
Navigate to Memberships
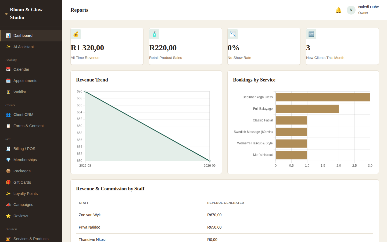tap(31, 160)
